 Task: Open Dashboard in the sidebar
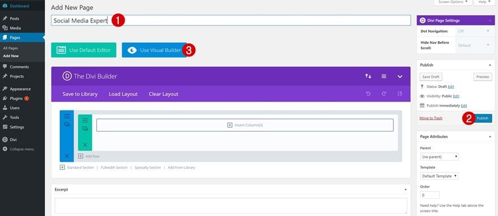pos(19,6)
